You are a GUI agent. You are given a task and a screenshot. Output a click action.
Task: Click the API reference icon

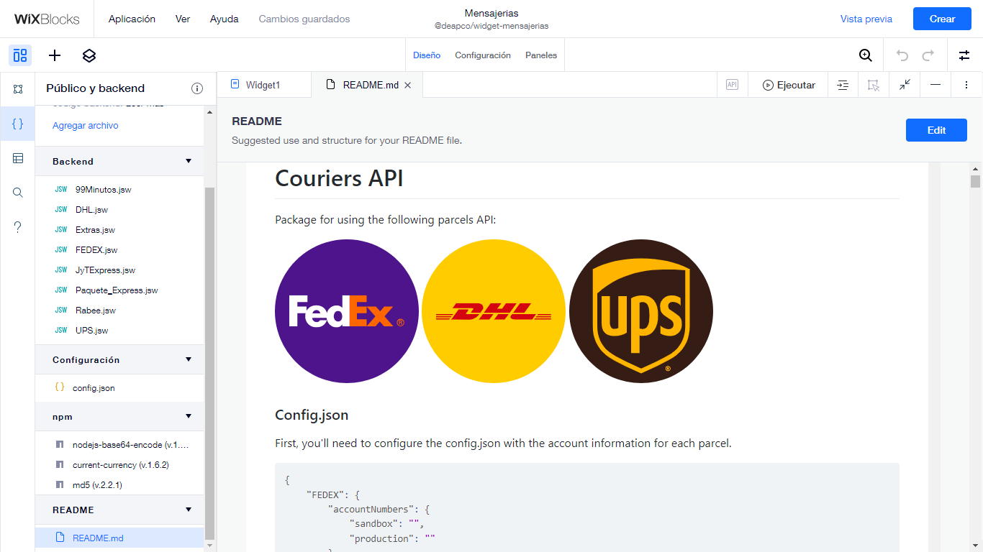pyautogui.click(x=733, y=85)
